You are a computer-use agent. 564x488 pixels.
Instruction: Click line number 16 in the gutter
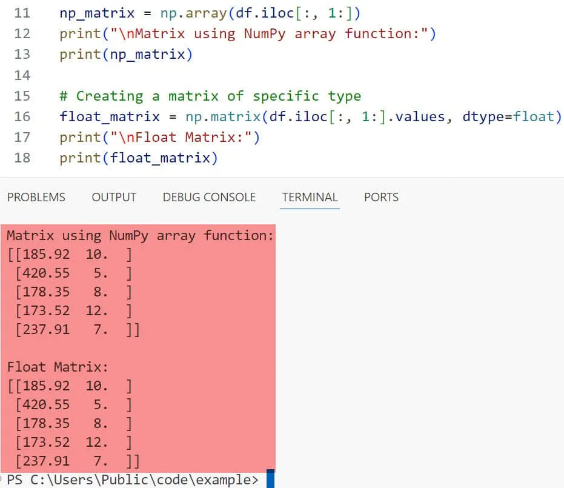[x=22, y=116]
